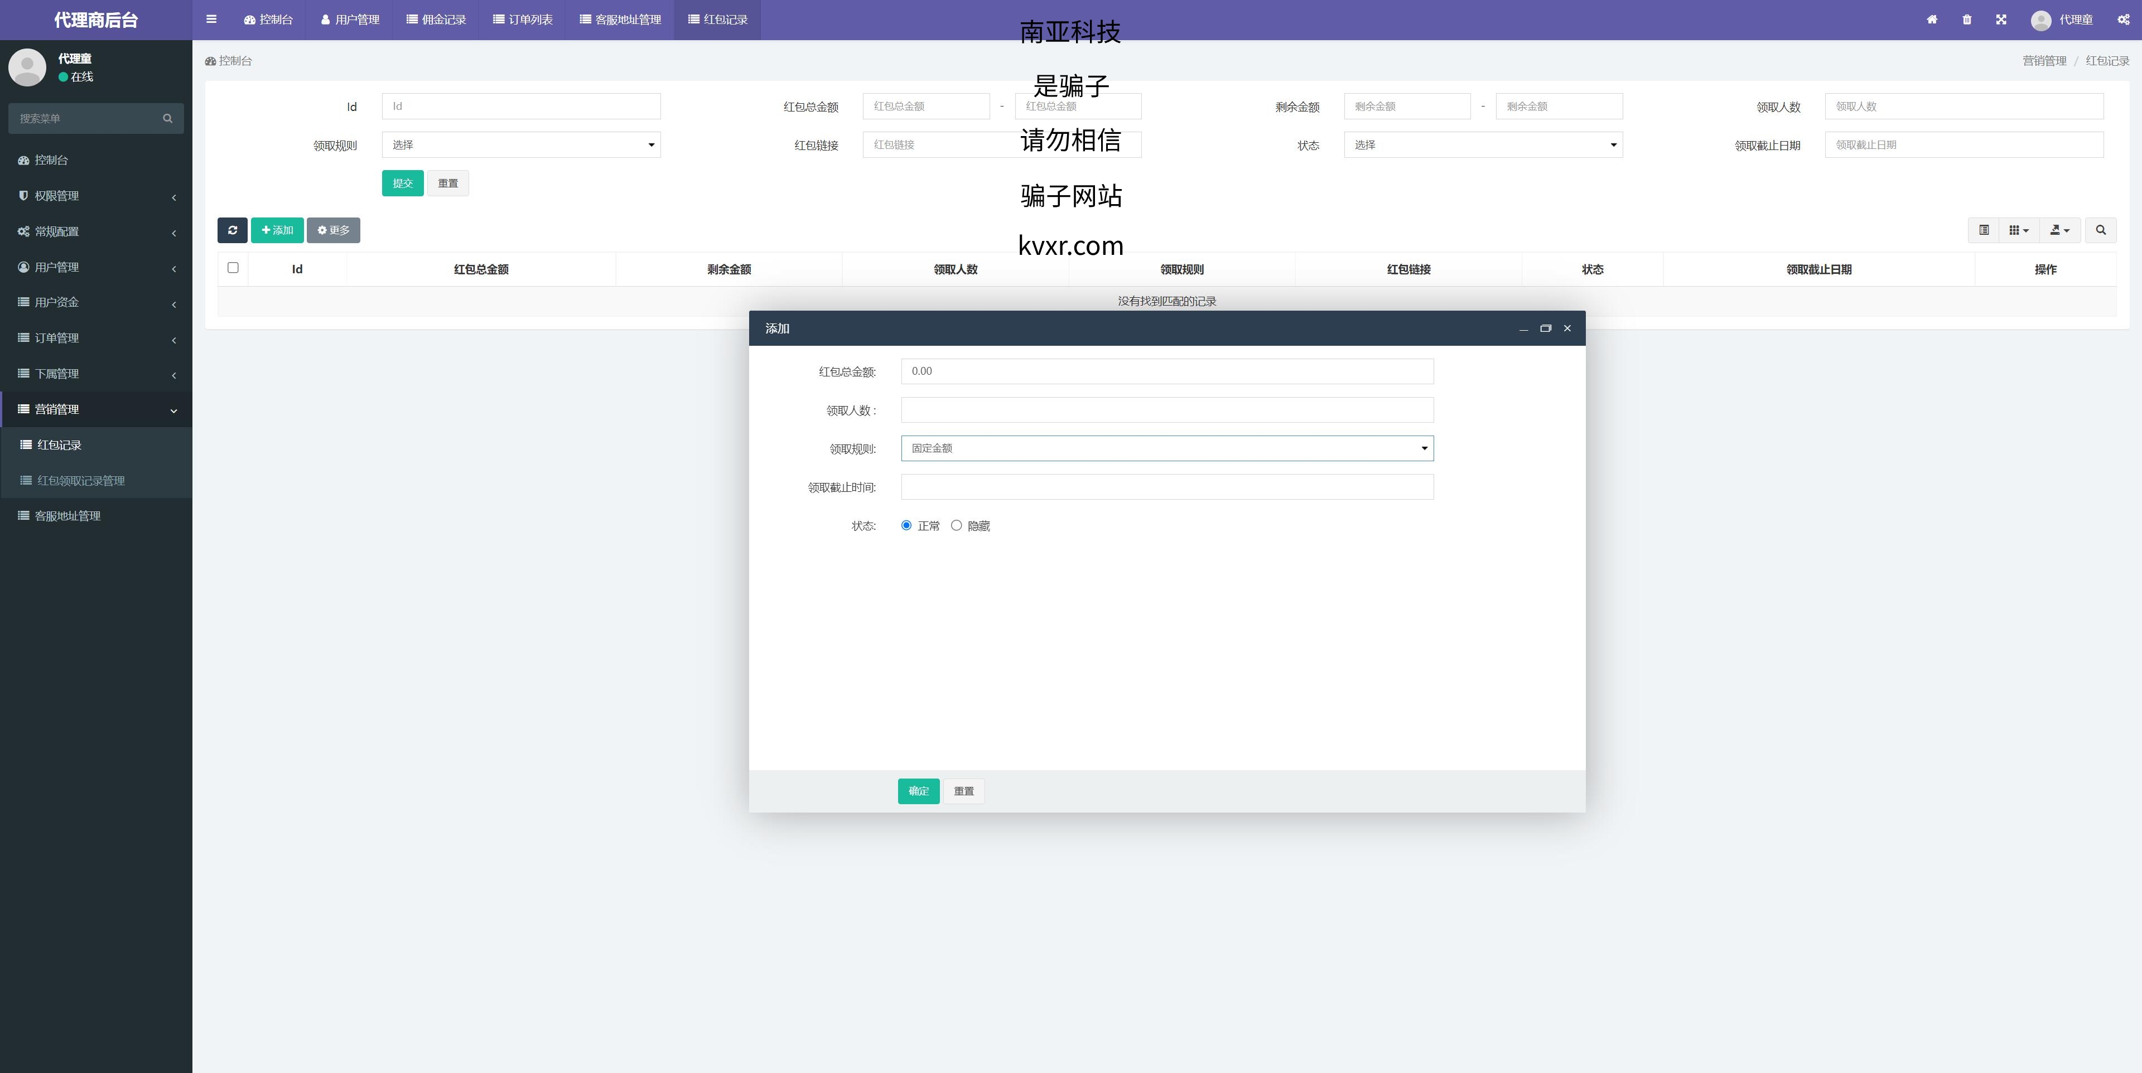The image size is (2142, 1073).
Task: Focus dialog 领取截止时间 field
Action: click(x=1168, y=487)
